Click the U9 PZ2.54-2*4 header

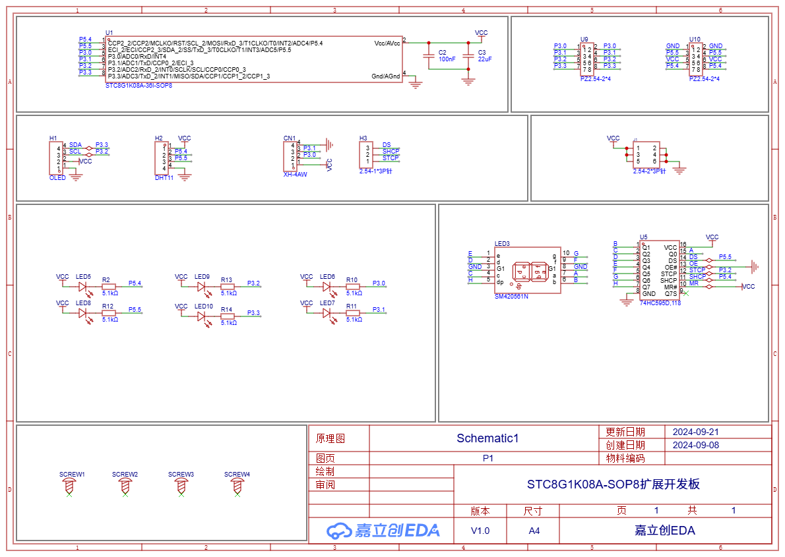point(586,59)
